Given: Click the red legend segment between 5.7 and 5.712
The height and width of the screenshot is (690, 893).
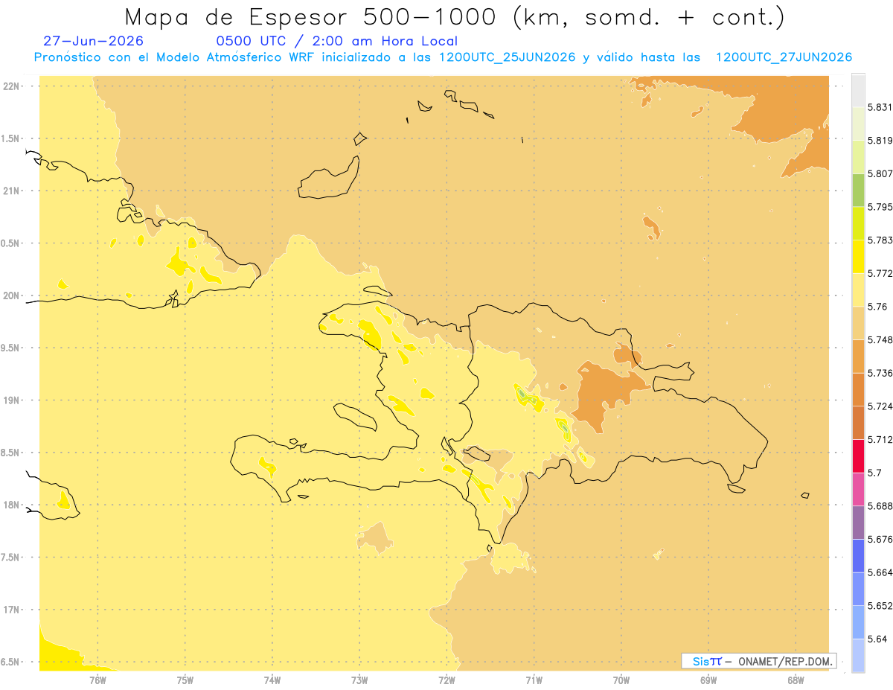Looking at the screenshot, I should [x=858, y=456].
